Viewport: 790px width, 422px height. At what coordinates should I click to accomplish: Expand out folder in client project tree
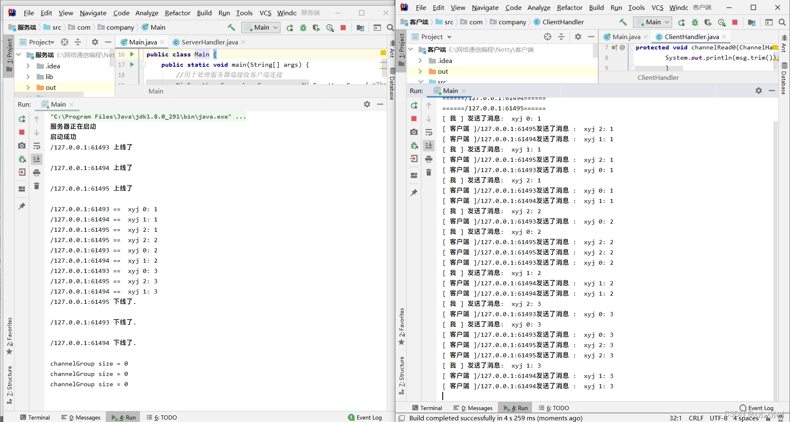coord(420,71)
